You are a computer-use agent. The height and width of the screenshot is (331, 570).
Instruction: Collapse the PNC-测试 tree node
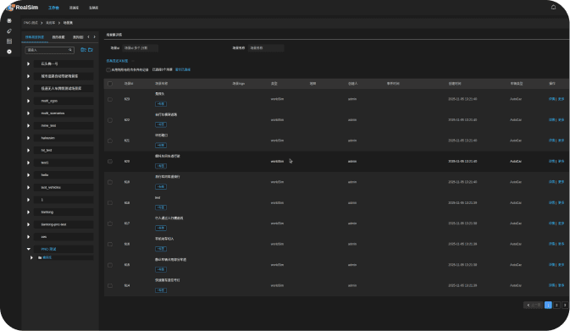[x=28, y=249]
